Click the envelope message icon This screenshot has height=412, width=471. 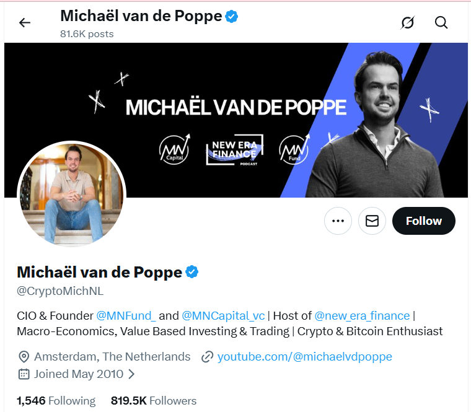(372, 221)
